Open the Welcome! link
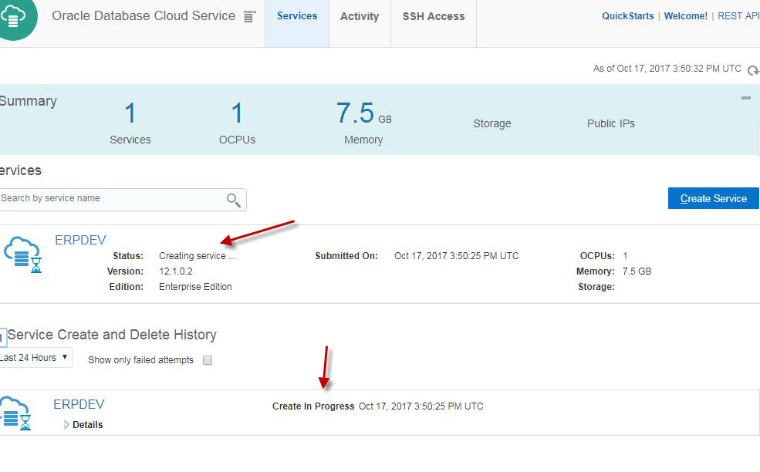The image size is (760, 472). click(x=686, y=16)
